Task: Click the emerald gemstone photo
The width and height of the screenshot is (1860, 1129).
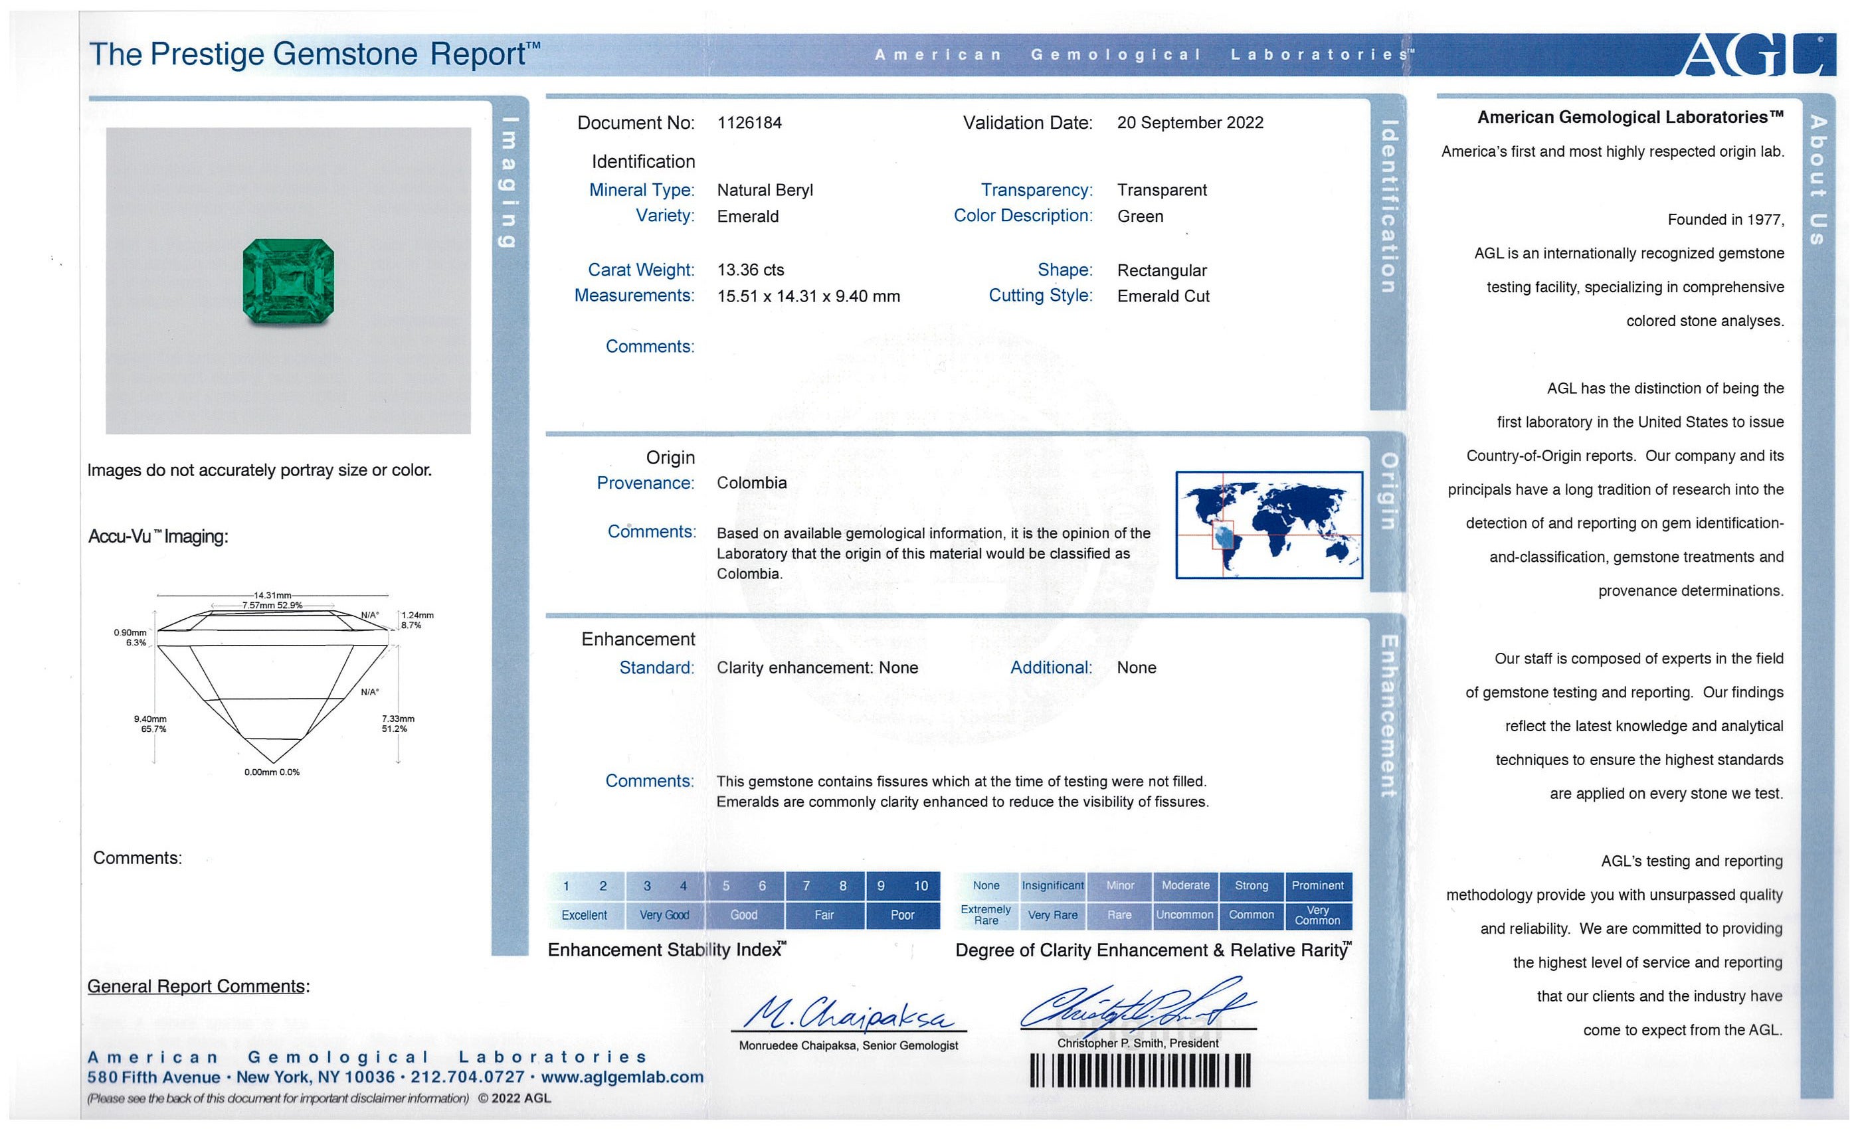Action: pyautogui.click(x=288, y=281)
